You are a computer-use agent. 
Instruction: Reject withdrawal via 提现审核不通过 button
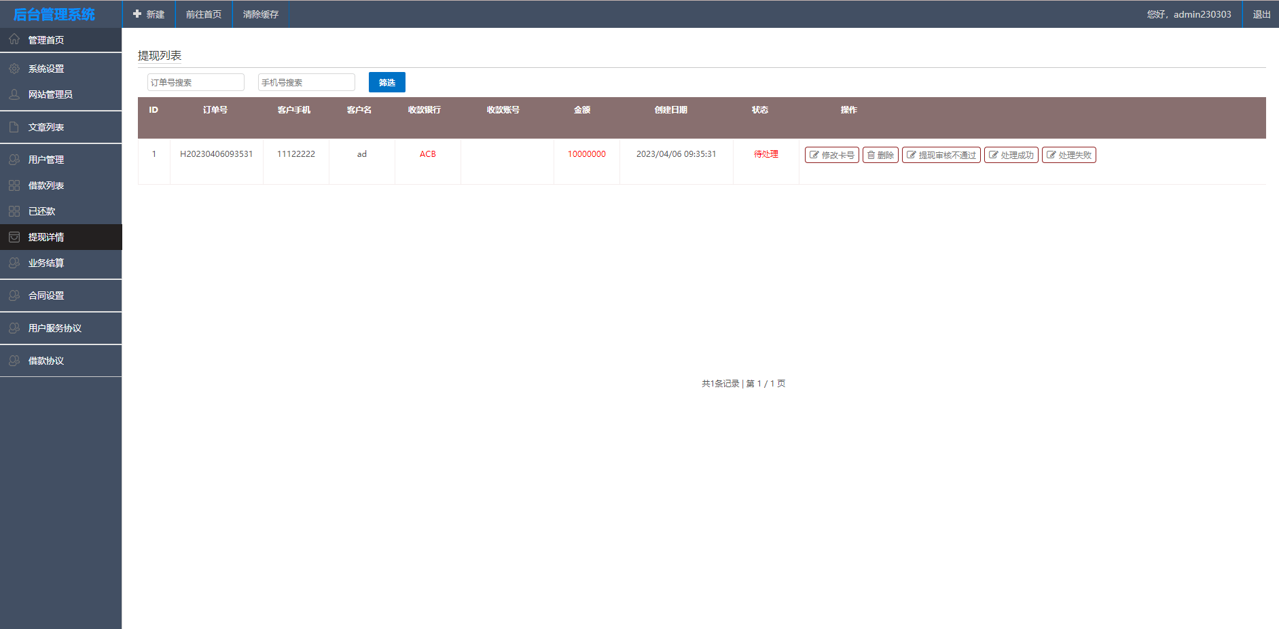pos(941,155)
